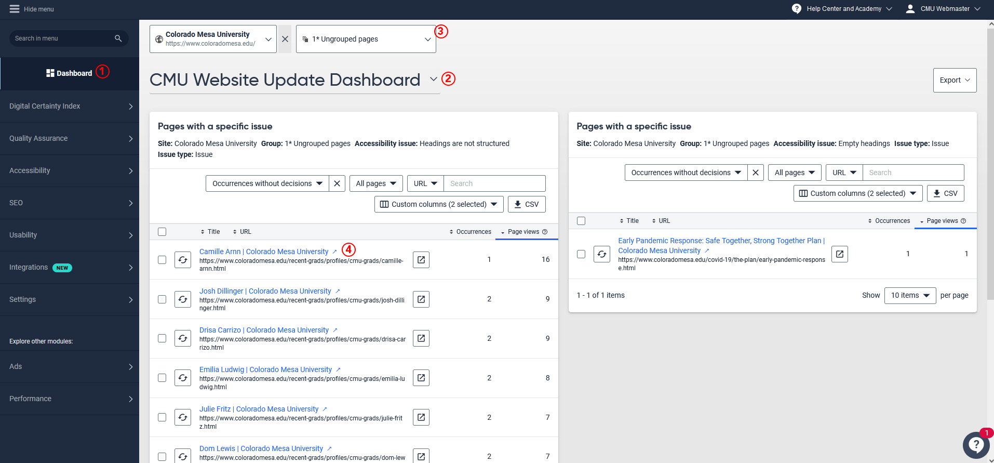
Task: Check the Josh Dillinger row checkbox
Action: [x=162, y=299]
